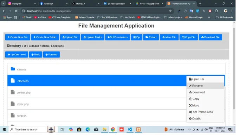Screen dimensions: 239x136
Task: Open the Chrome profile avatar
Action: point(226,11)
